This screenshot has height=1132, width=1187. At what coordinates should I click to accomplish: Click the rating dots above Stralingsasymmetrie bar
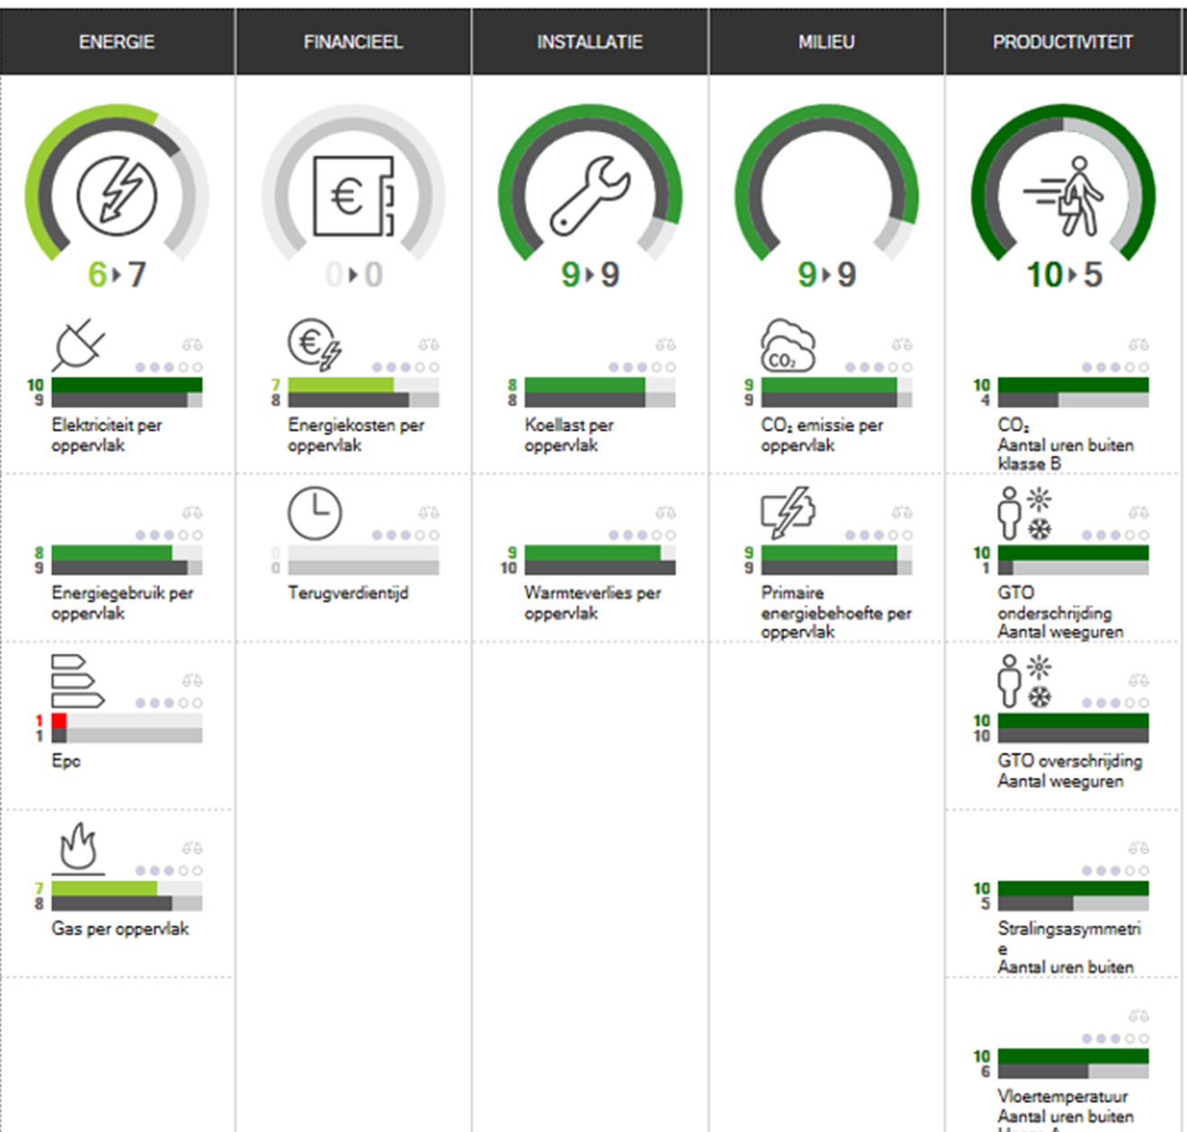[1115, 870]
